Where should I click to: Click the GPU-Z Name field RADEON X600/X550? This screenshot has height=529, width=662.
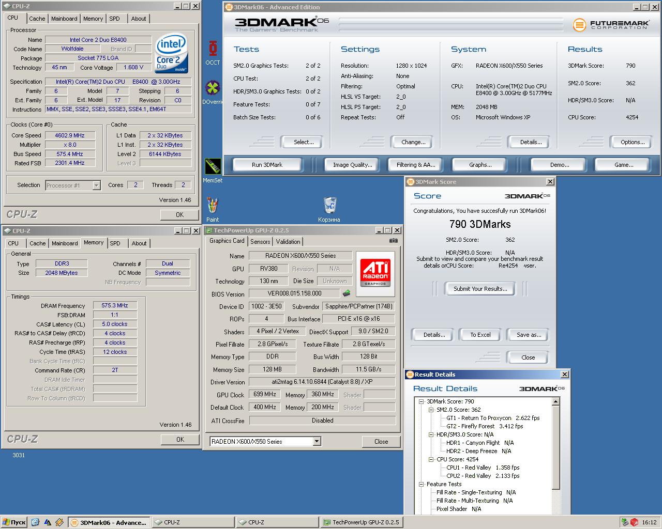(x=300, y=256)
